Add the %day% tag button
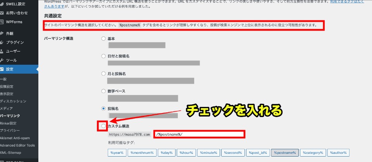The image size is (372, 162). [167, 153]
